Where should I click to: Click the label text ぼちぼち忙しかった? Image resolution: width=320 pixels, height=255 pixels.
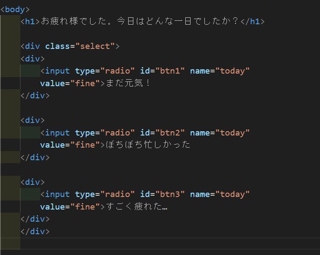(x=148, y=145)
